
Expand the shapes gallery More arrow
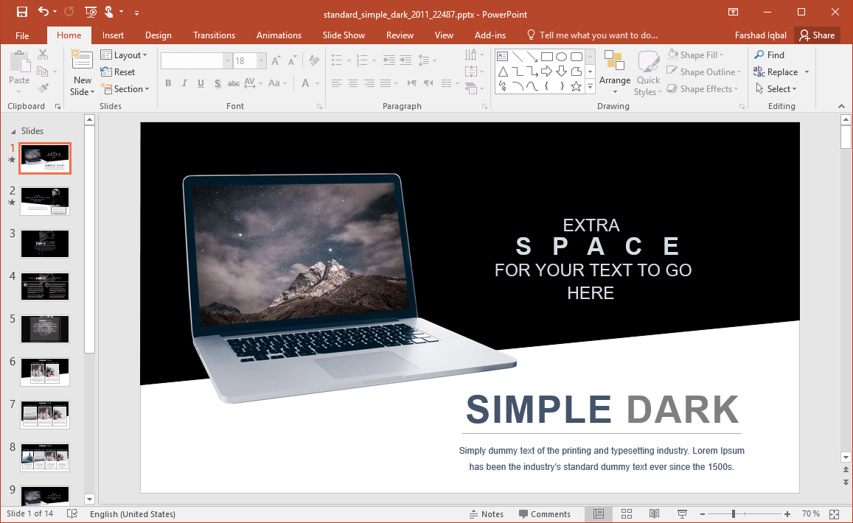point(590,87)
